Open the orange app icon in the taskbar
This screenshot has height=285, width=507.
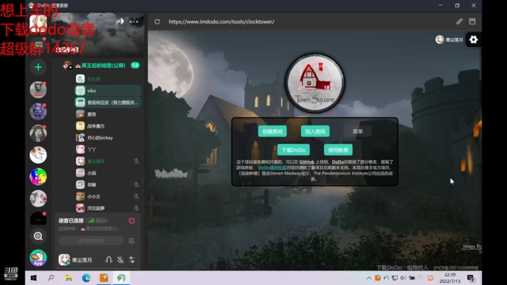[104, 278]
